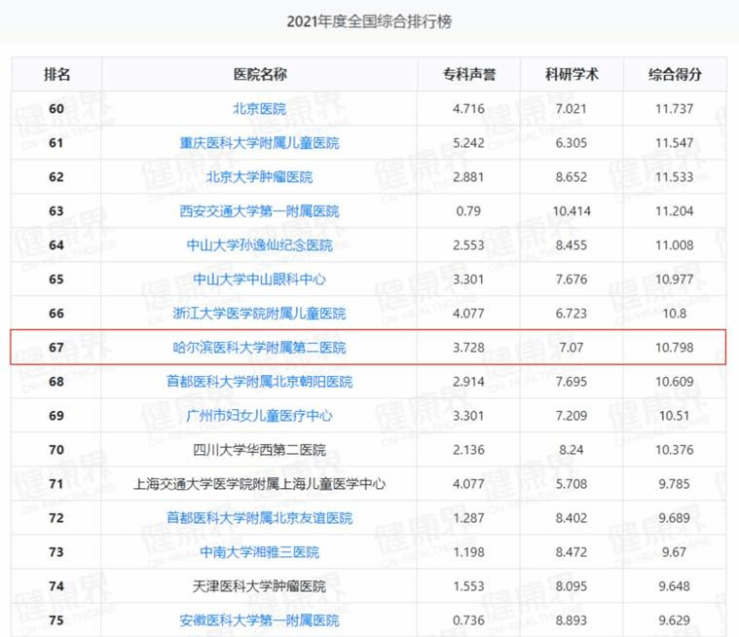Image resolution: width=739 pixels, height=637 pixels.
Task: Click the 排名 column header
Action: 56,74
